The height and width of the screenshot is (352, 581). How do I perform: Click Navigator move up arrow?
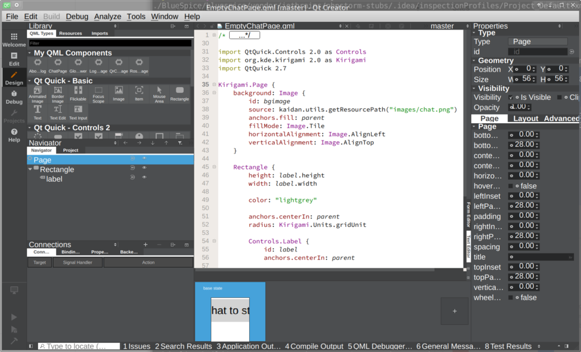click(x=167, y=143)
